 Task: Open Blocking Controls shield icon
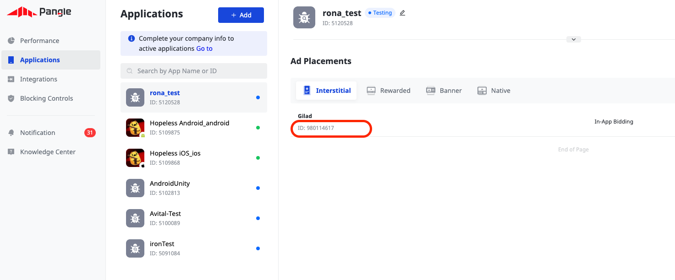click(x=11, y=98)
